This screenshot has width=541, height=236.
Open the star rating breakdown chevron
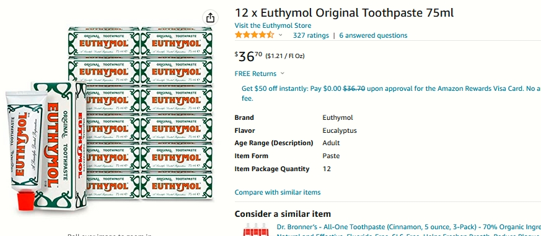pyautogui.click(x=281, y=35)
